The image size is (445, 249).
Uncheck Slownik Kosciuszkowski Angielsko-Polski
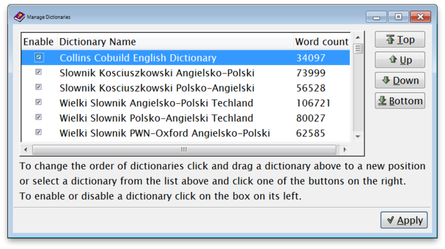[x=38, y=72]
